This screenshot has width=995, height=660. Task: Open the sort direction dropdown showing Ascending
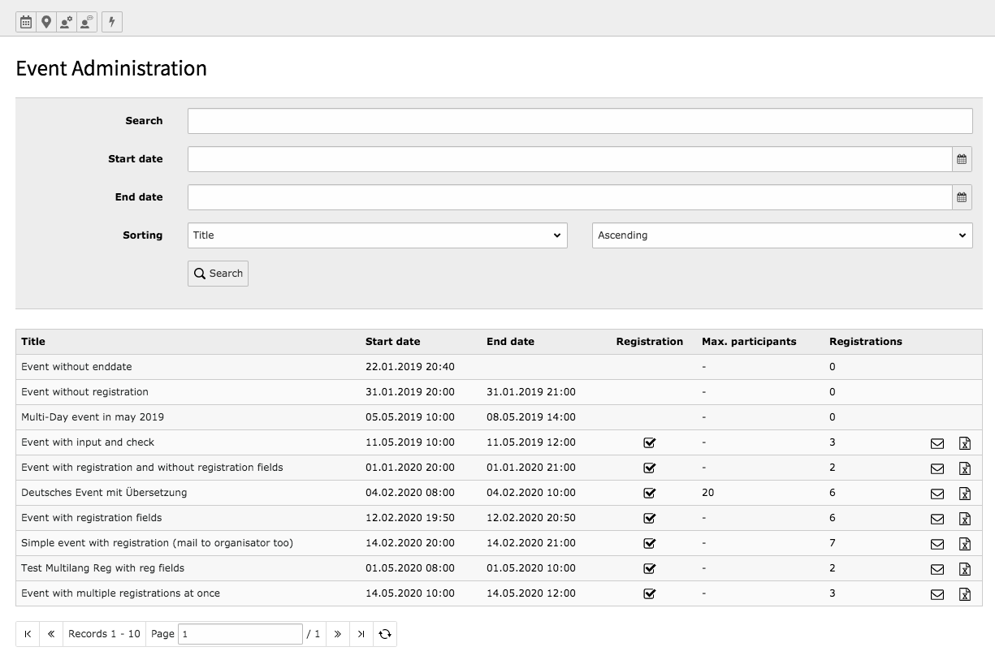(x=781, y=235)
